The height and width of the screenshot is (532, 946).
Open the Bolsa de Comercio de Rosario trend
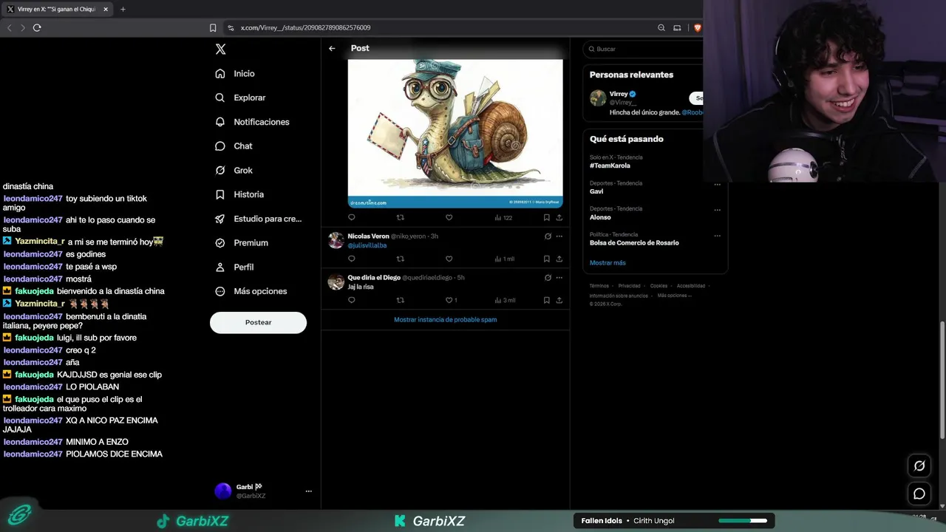tap(634, 243)
